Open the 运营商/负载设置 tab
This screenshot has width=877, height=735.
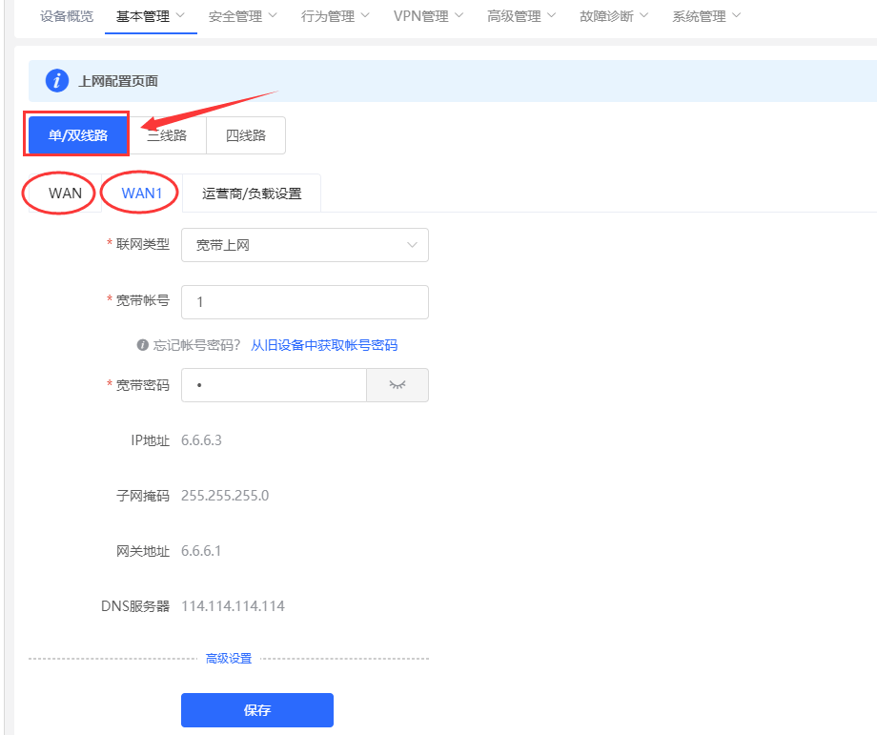254,193
